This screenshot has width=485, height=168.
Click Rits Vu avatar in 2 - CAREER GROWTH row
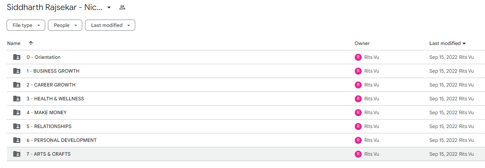coord(358,85)
